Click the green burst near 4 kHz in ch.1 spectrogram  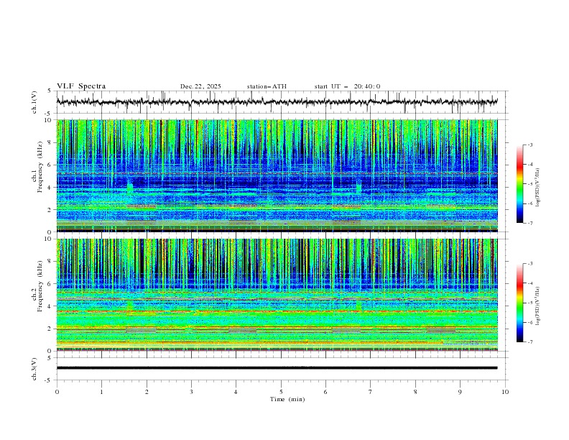point(130,188)
